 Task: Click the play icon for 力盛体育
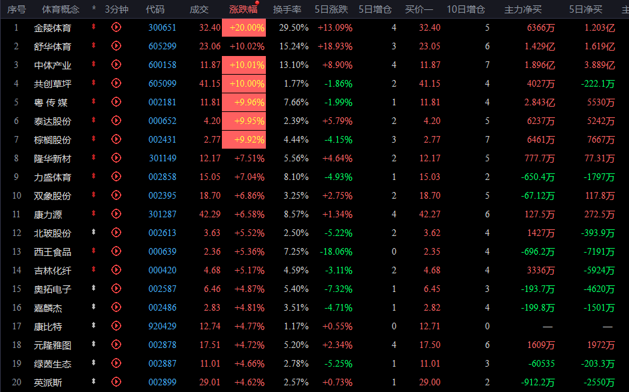point(116,177)
